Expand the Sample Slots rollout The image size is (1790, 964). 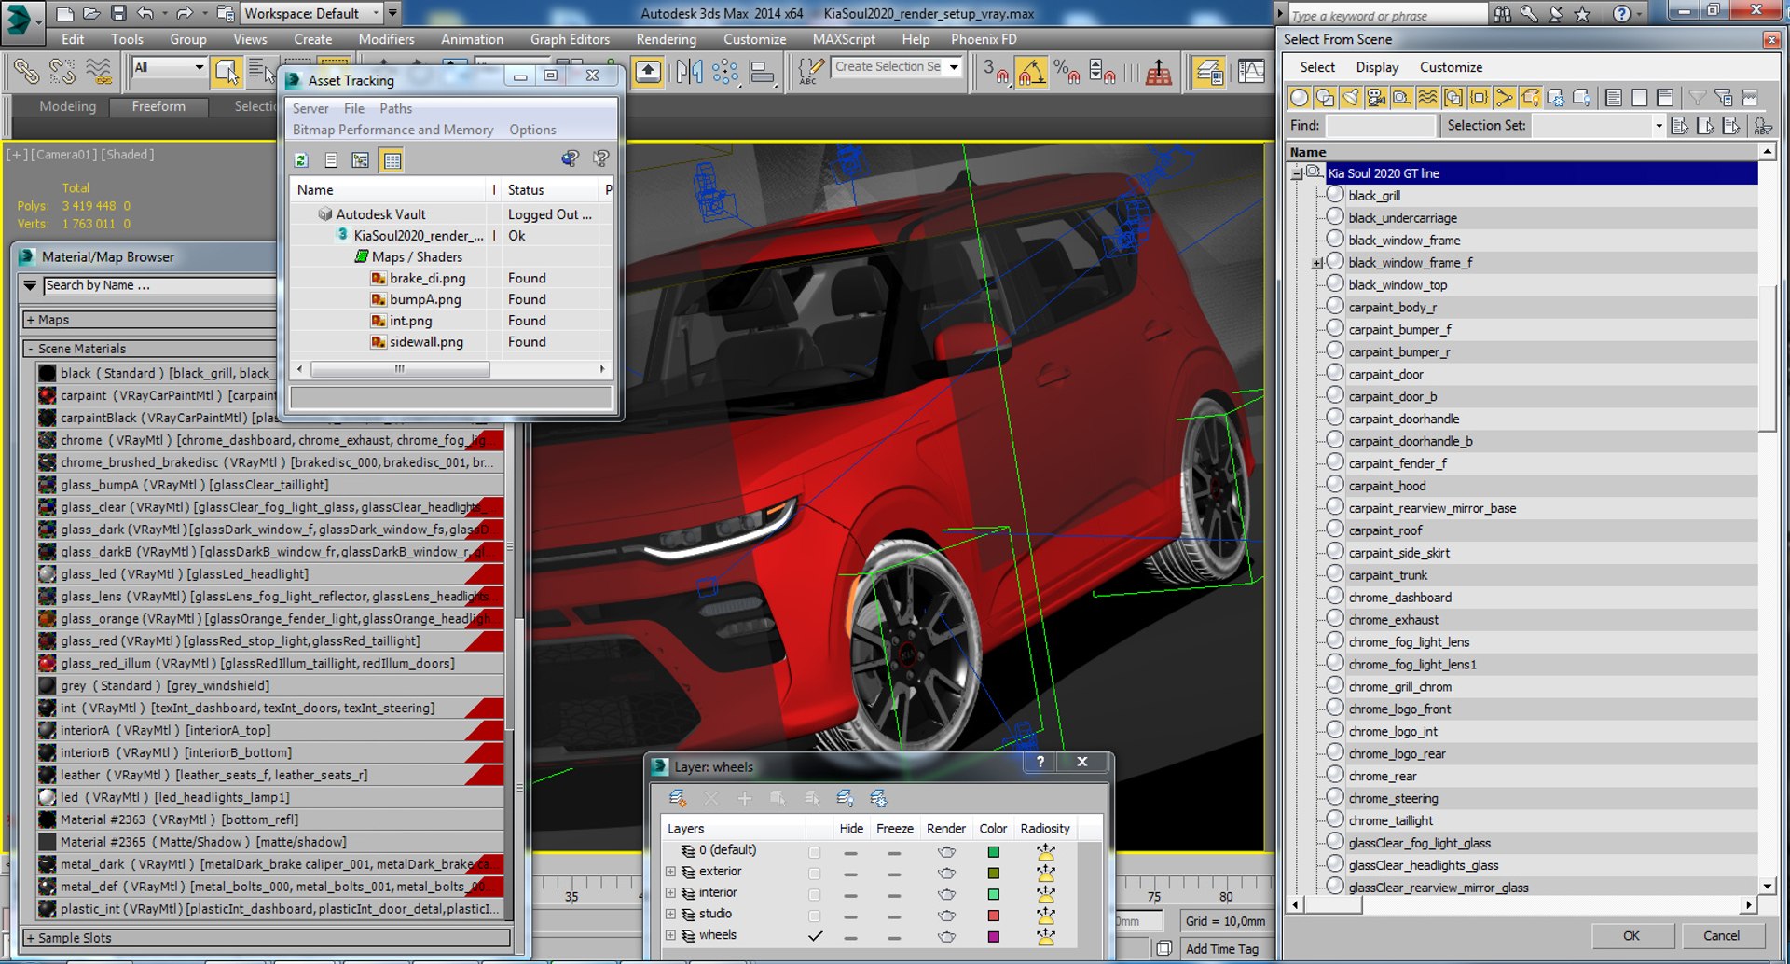coord(266,938)
